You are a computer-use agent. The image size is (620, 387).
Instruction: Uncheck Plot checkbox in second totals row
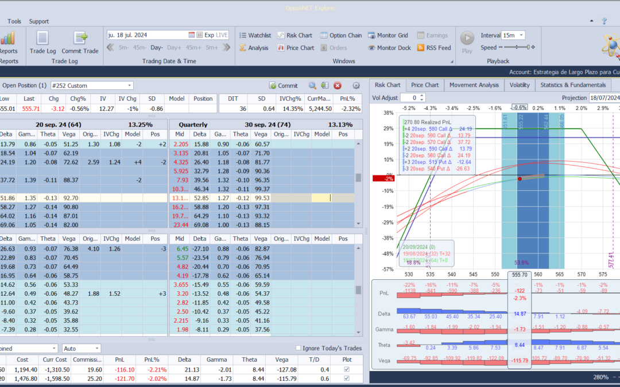[x=346, y=379]
